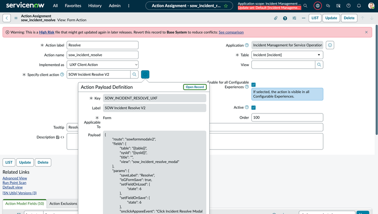Open the notifications bell icon
The height and width of the screenshot is (214, 378).
359,6
